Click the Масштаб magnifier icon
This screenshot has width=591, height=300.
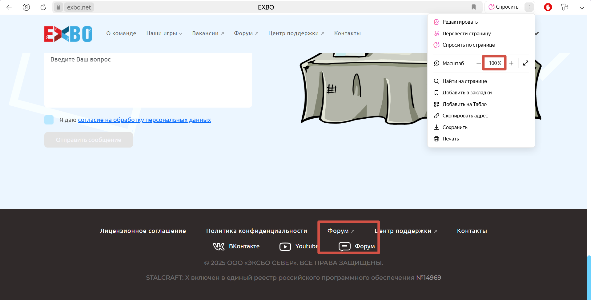[x=436, y=63]
